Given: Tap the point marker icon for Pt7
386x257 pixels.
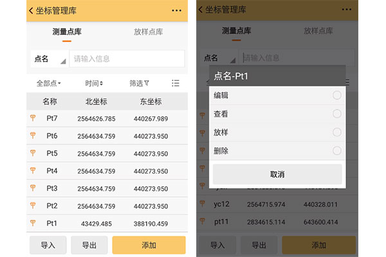Looking at the screenshot, I should 32,118.
